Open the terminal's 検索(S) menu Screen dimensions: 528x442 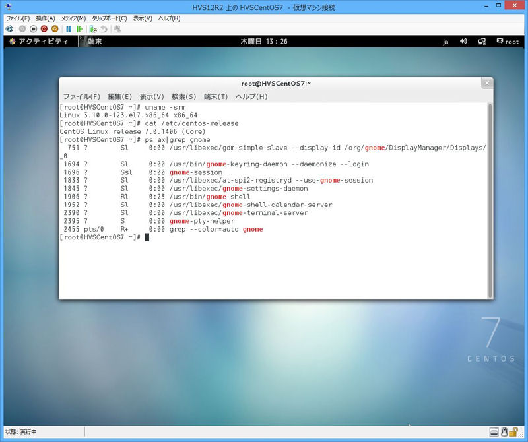tap(183, 96)
